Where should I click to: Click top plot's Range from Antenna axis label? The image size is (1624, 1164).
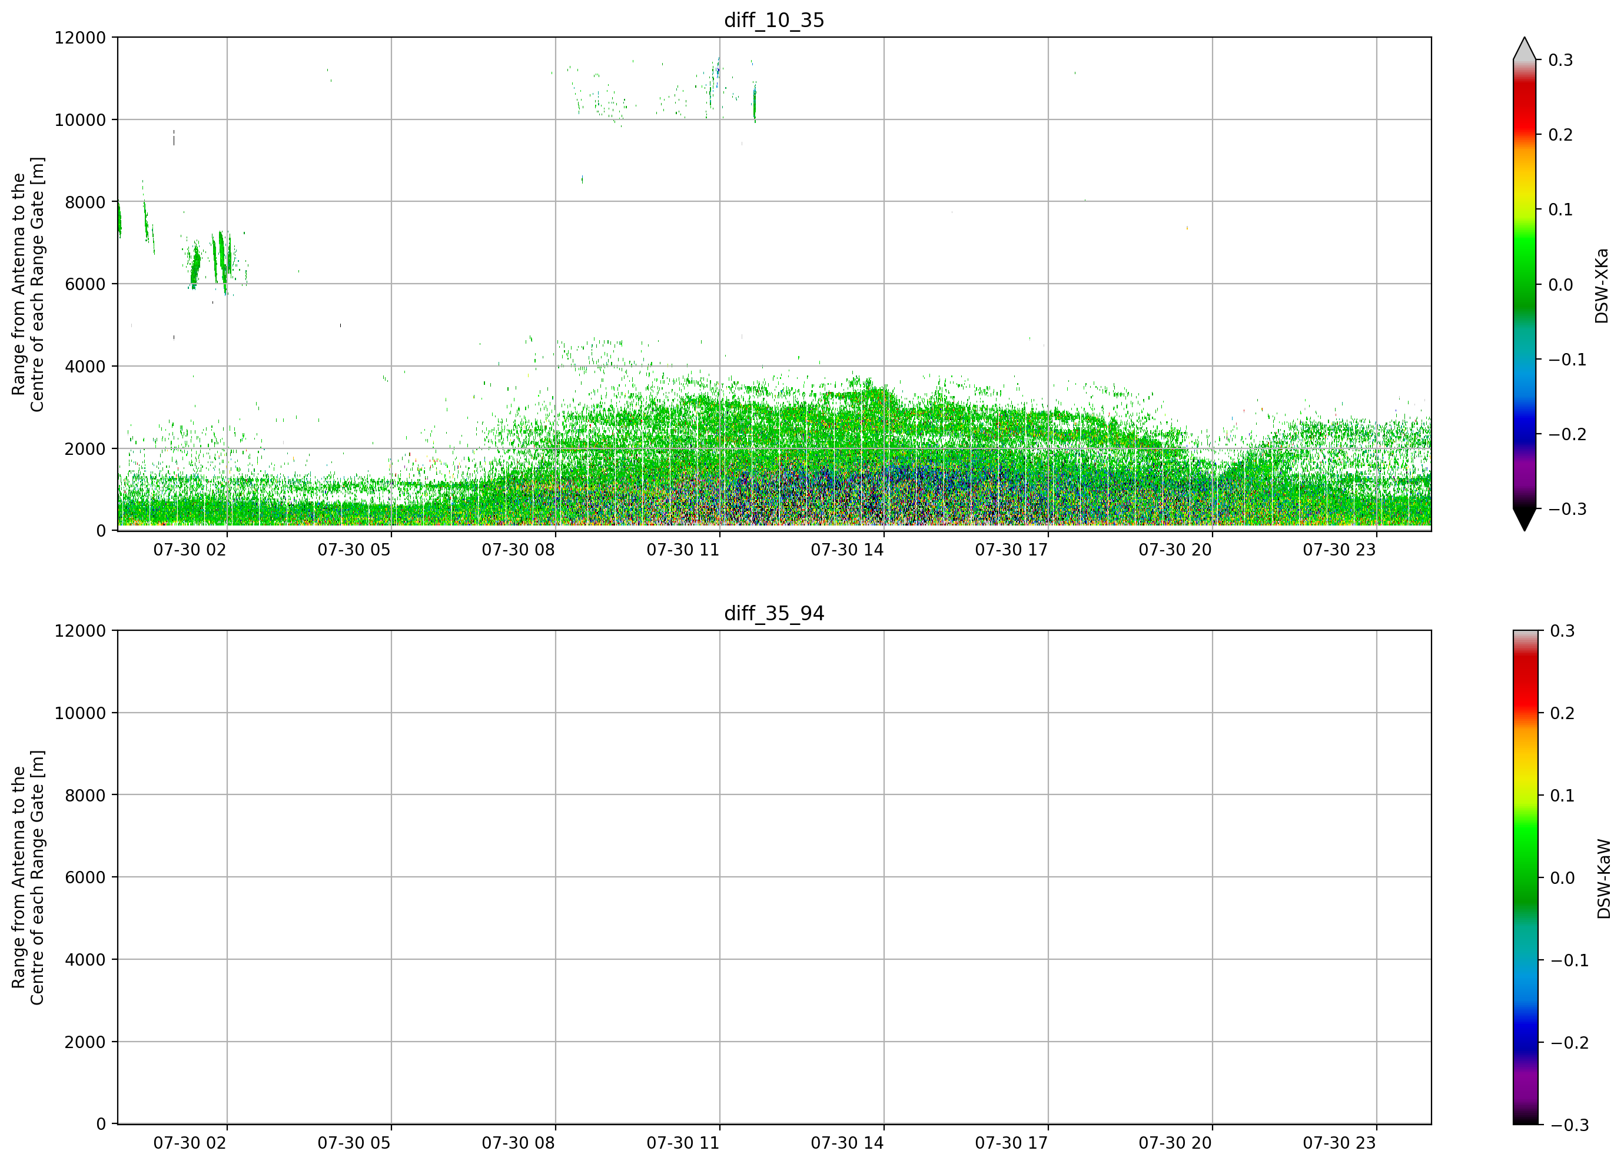coord(28,284)
